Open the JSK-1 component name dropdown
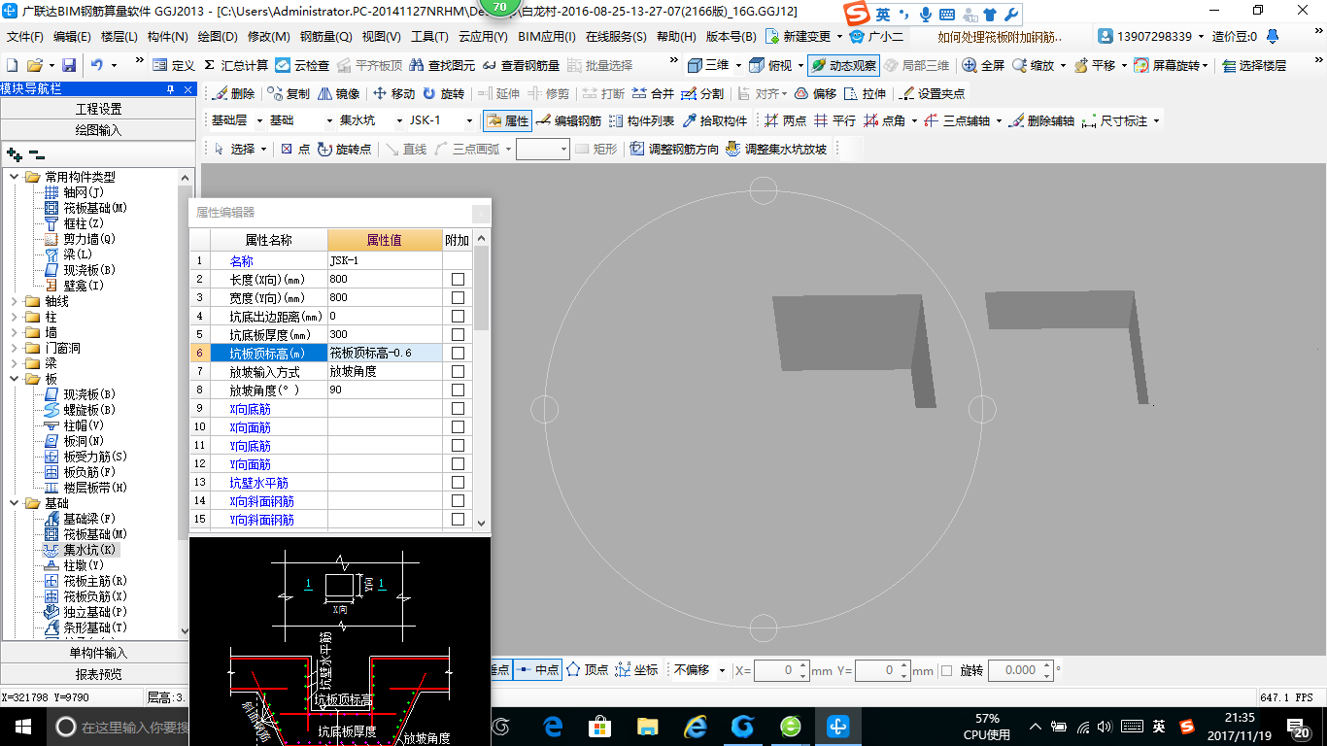Image resolution: width=1327 pixels, height=746 pixels. (x=469, y=121)
